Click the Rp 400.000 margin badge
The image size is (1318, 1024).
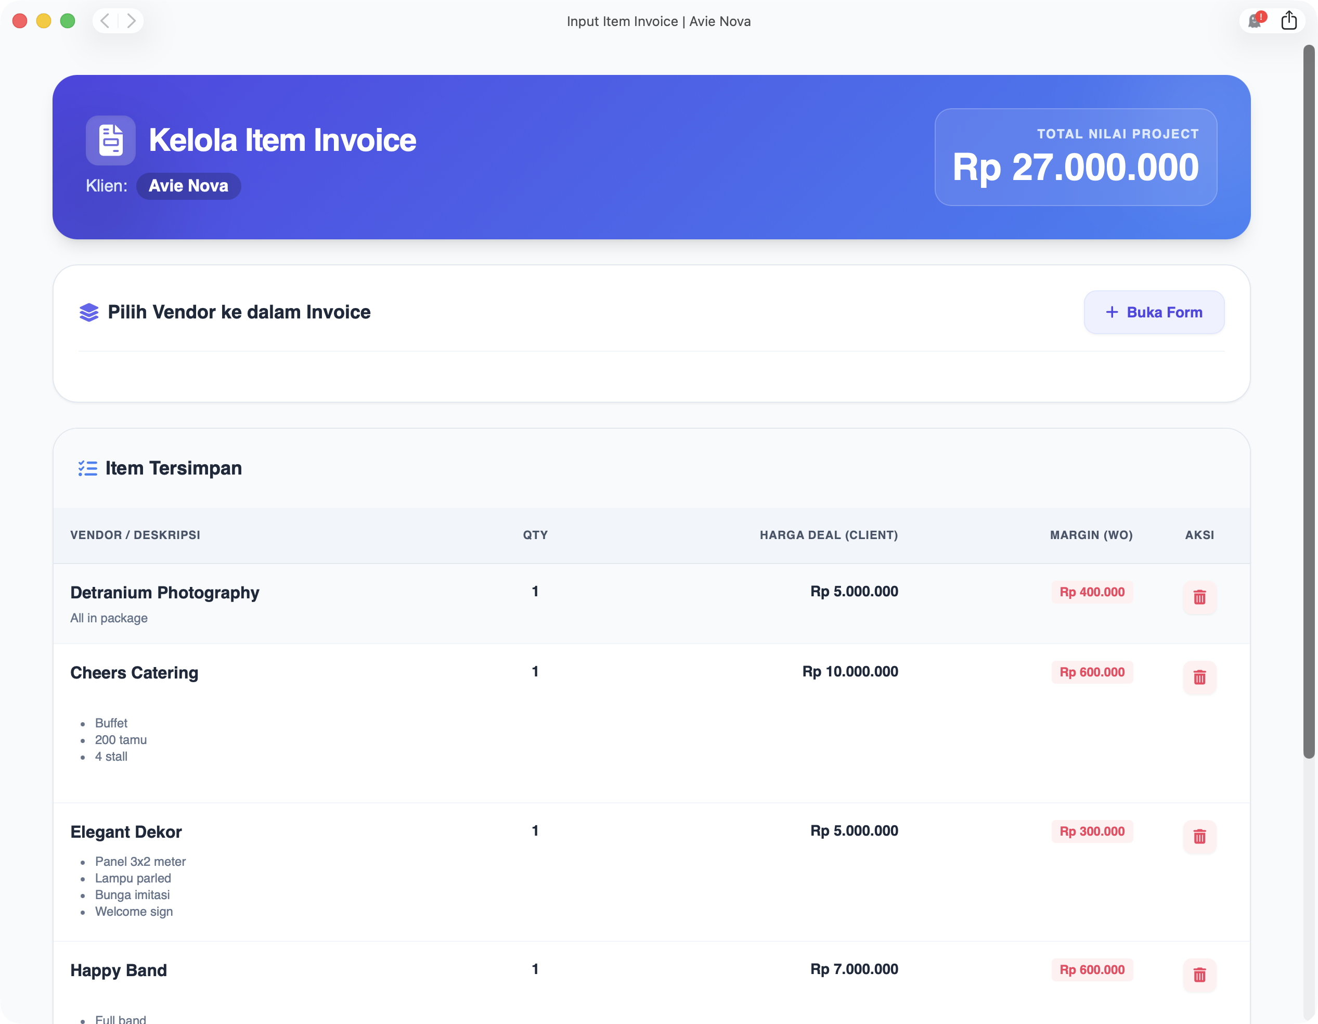[x=1091, y=592]
